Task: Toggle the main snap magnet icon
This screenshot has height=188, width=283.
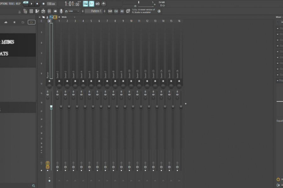Action: coord(66,11)
